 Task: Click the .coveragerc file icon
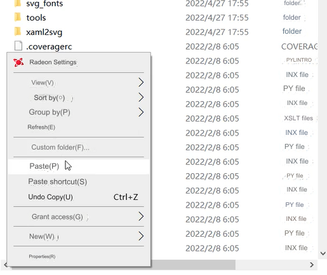[x=18, y=46]
